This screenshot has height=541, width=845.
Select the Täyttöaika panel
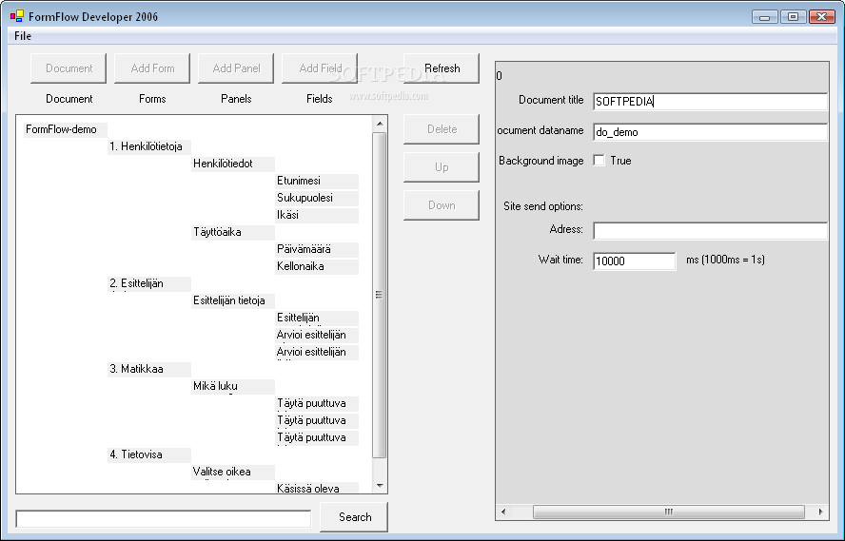point(233,233)
